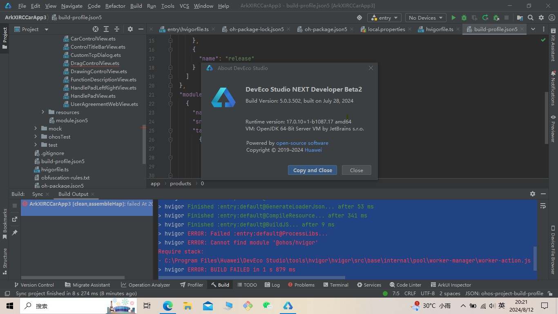
Task: Click the hot reload refresh icon
Action: tap(485, 18)
